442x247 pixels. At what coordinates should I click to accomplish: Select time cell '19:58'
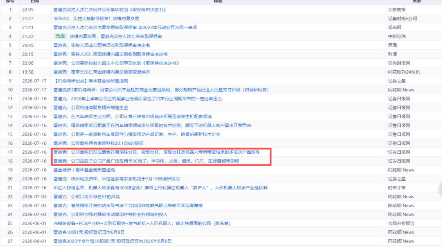28,72
